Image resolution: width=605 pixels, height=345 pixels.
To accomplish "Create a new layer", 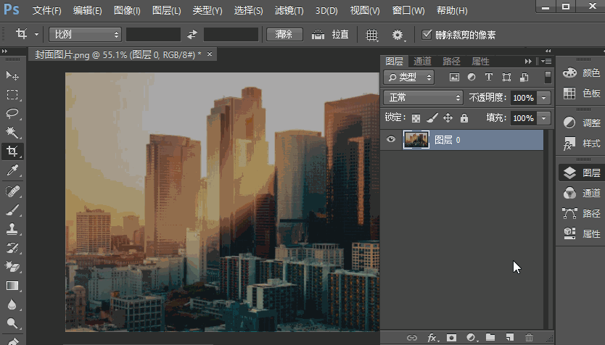I will 510,338.
